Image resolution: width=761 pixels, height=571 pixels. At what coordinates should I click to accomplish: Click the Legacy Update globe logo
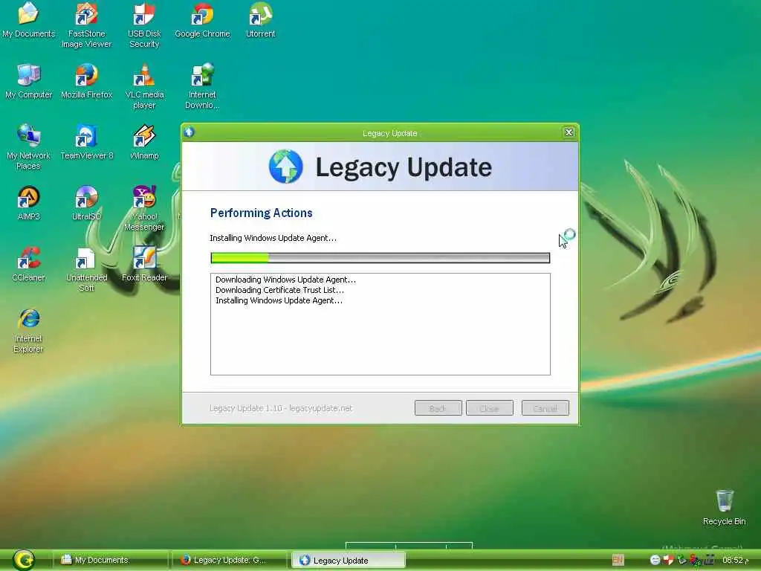click(x=286, y=167)
